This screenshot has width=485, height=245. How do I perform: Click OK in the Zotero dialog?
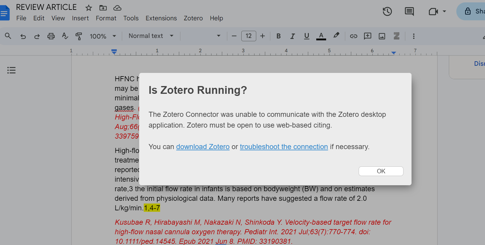[x=381, y=171]
